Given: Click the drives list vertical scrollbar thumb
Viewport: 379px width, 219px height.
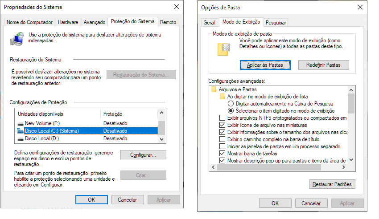Looking at the screenshot, I should point(162,128).
